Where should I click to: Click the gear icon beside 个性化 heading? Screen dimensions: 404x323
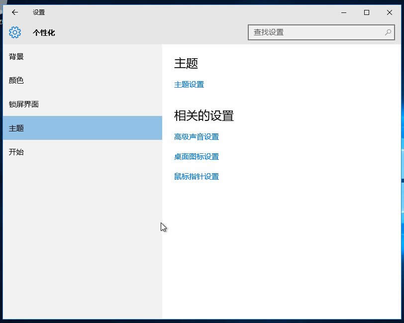point(14,32)
